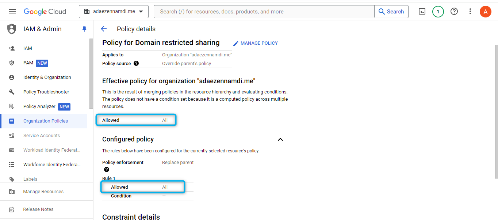Image resolution: width=498 pixels, height=220 pixels.
Task: Show Policy enforcement help tooltip icon
Action: pyautogui.click(x=107, y=169)
